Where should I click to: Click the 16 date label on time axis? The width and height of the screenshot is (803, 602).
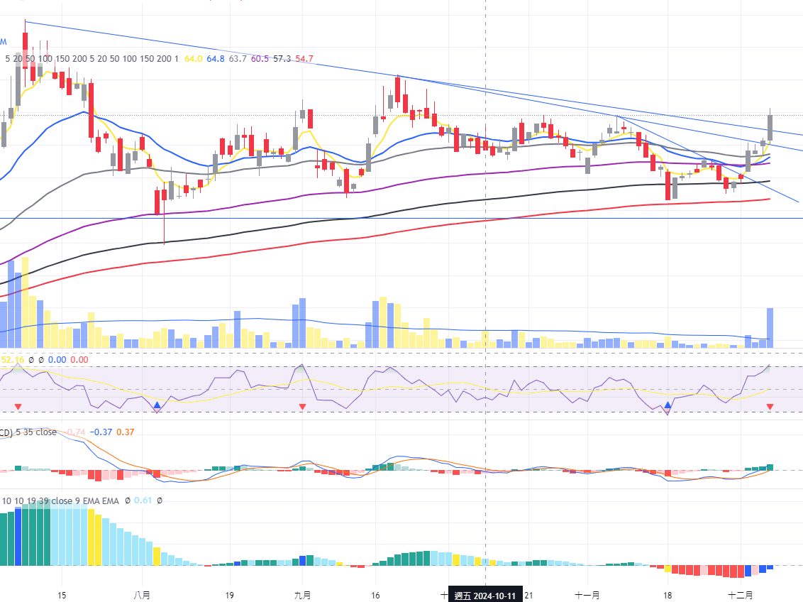tap(375, 596)
